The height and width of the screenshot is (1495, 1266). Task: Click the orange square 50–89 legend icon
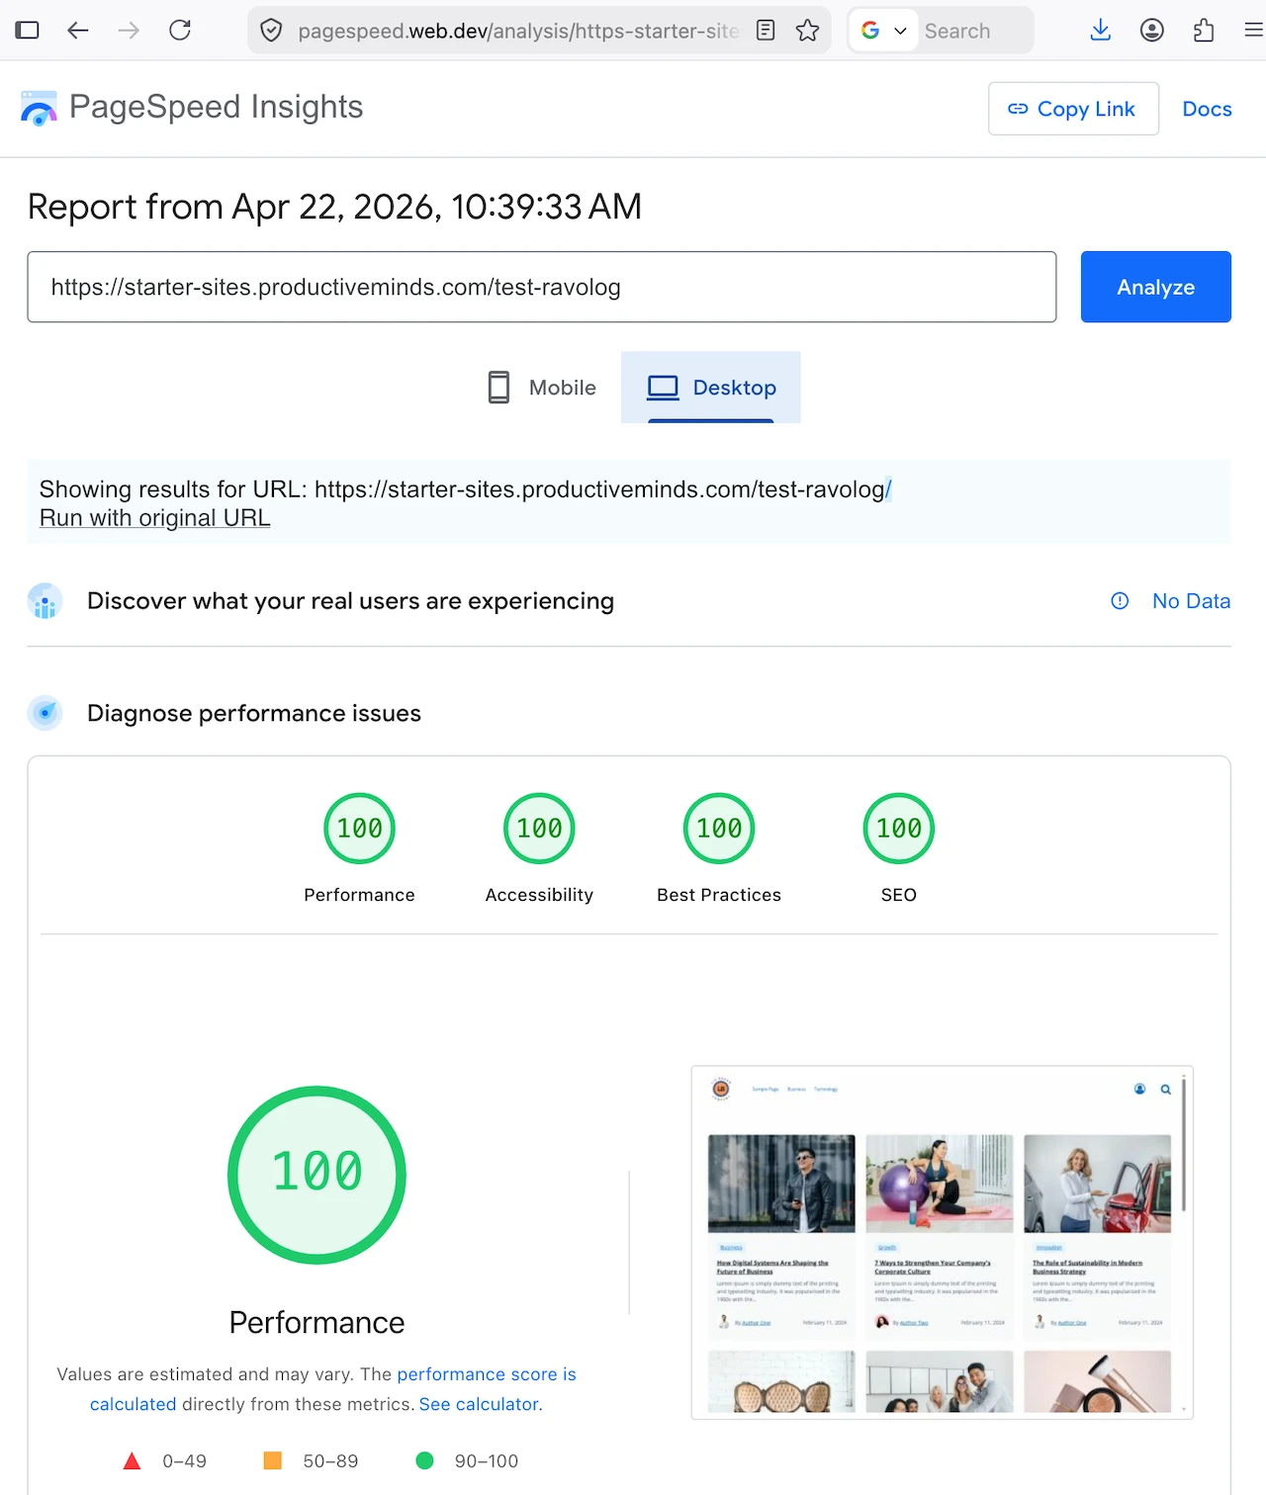(x=273, y=1460)
